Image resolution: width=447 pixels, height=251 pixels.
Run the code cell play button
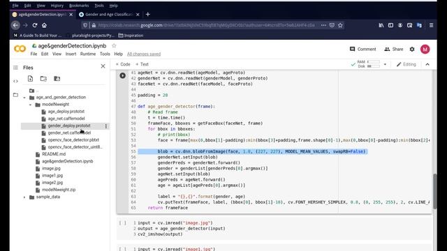pyautogui.click(x=123, y=75)
